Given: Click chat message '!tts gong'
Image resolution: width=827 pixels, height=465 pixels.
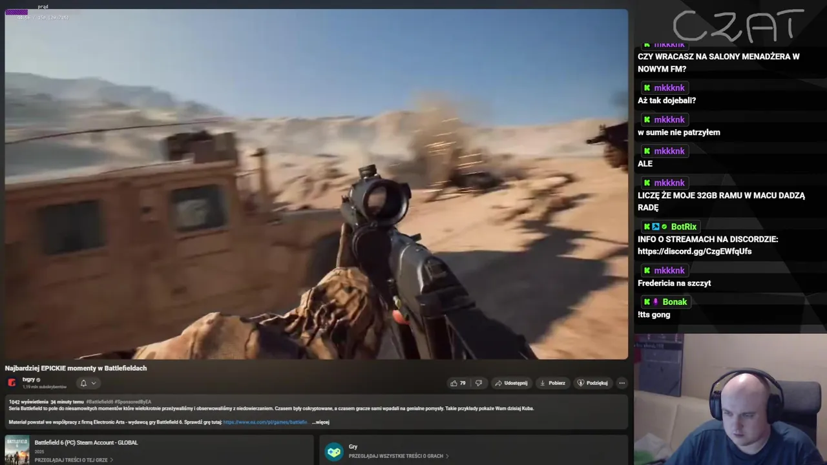Looking at the screenshot, I should coord(654,315).
